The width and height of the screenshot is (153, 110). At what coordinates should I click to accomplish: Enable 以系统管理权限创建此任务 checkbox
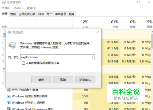click(x=23, y=63)
